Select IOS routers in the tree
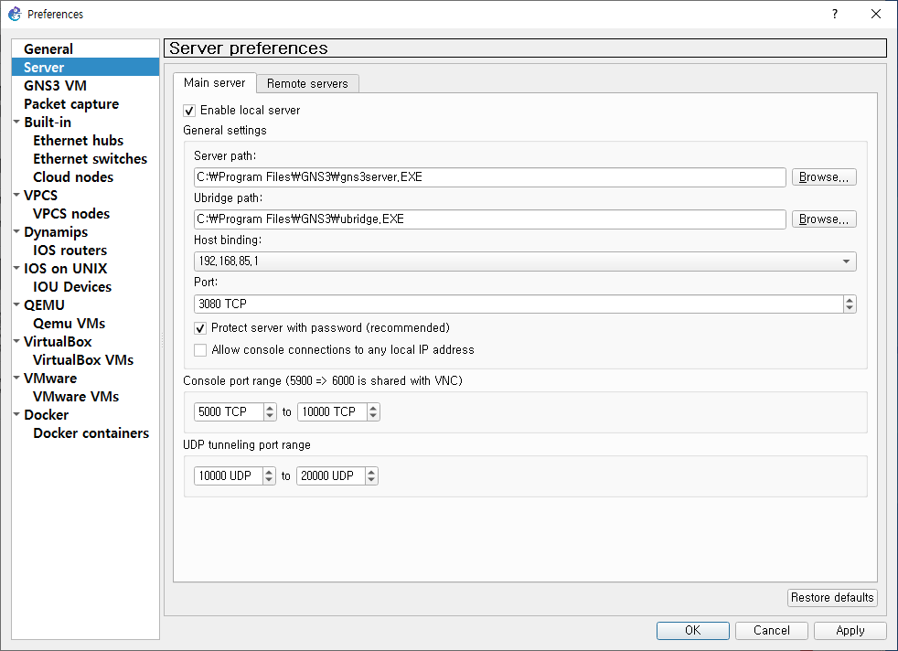This screenshot has height=651, width=898. click(69, 251)
